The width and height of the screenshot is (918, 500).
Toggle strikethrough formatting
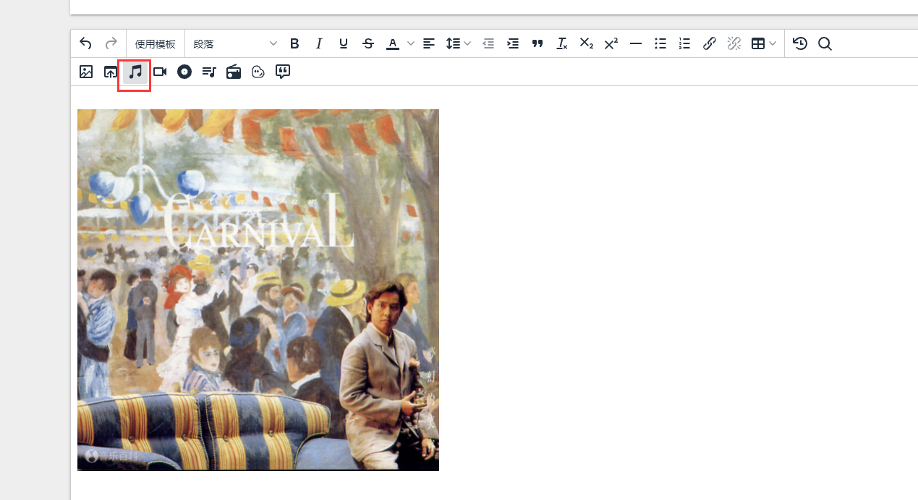368,44
